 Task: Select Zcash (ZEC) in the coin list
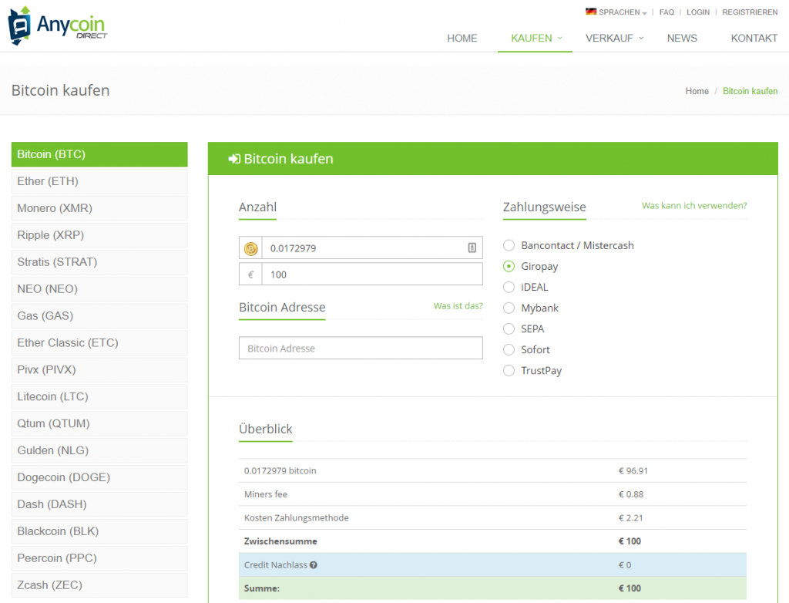click(99, 585)
